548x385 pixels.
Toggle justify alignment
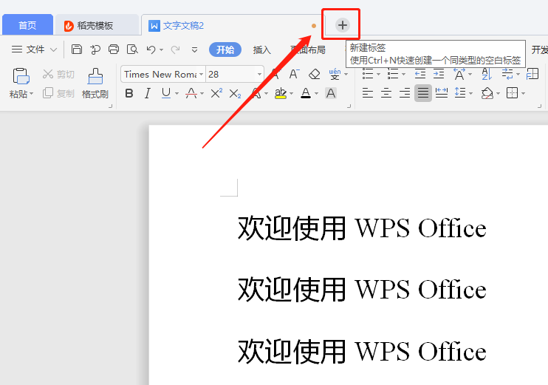point(423,93)
